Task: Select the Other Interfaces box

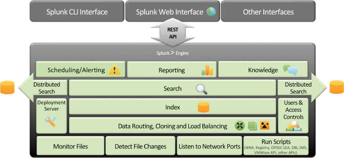Action: click(x=268, y=11)
